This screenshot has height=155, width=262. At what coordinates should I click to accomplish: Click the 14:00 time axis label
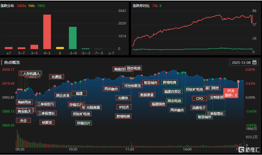(x=187, y=149)
